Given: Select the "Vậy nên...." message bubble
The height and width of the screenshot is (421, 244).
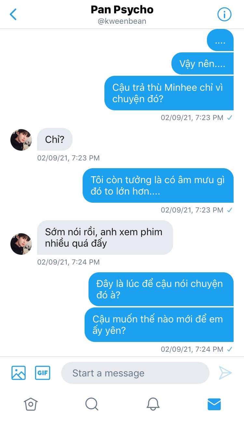Looking at the screenshot, I should tap(202, 63).
